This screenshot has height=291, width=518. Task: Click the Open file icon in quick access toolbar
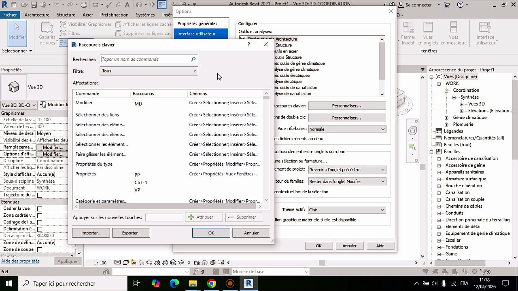pos(25,5)
